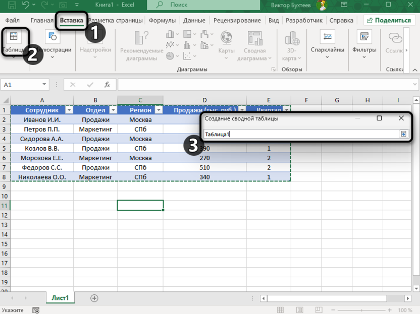This screenshot has height=314, width=420.
Task: Click the Таблица1 range input field
Action: pos(300,134)
